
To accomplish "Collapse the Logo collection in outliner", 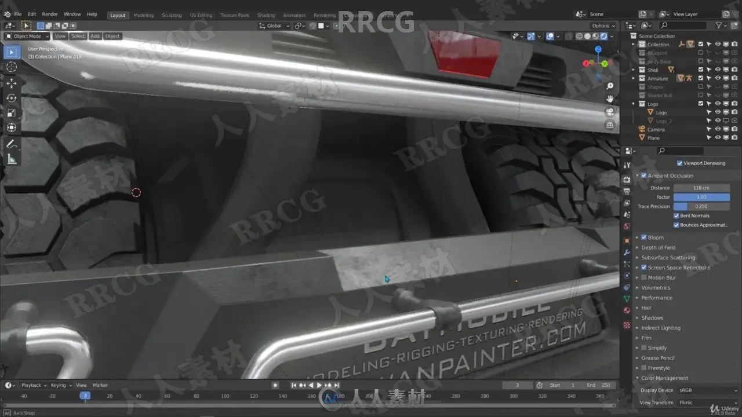I will (634, 104).
